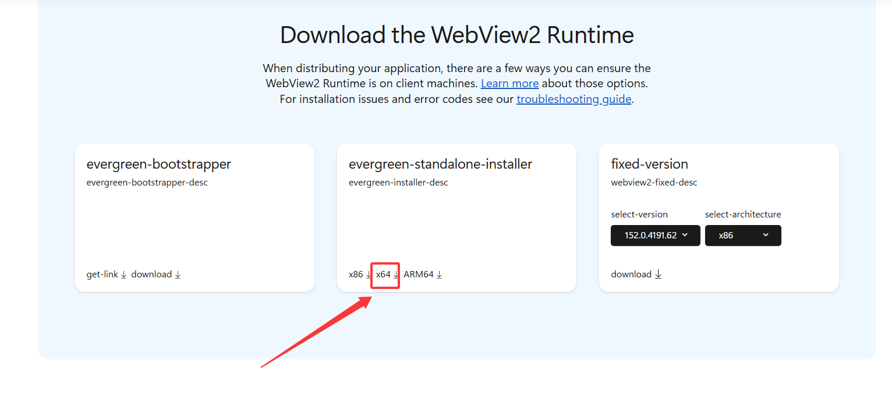892x396 pixels.
Task: Open the select-architecture dropdown x86
Action: 743,236
